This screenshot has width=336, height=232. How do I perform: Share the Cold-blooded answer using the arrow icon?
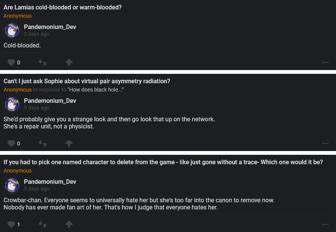(69, 63)
